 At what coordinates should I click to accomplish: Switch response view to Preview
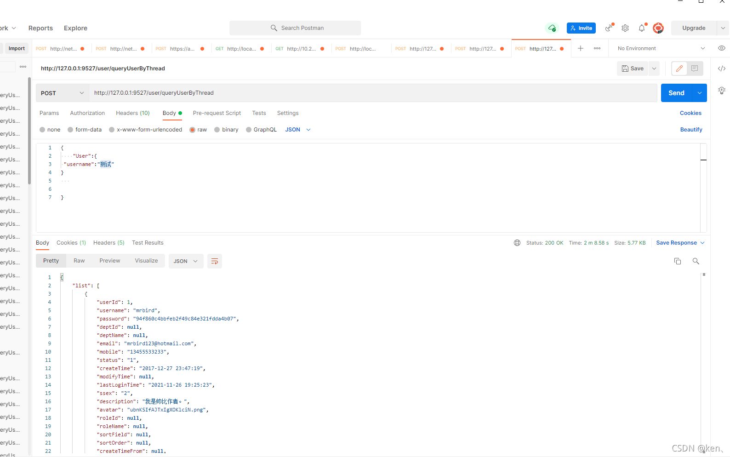tap(110, 261)
